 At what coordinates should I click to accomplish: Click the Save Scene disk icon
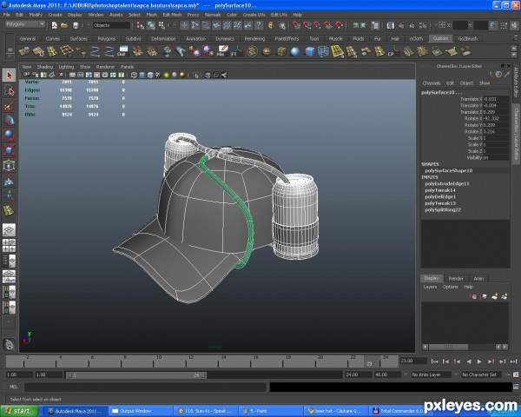click(x=76, y=25)
